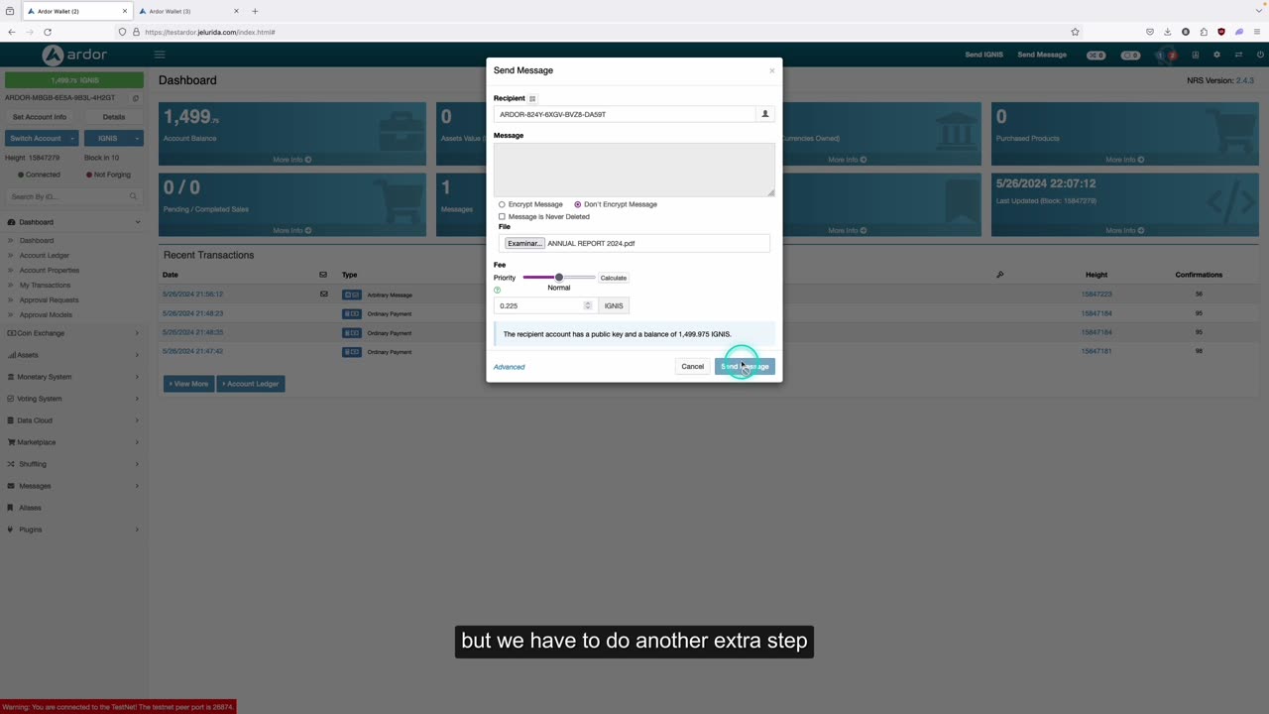Open the uBlock shield extension icon
The height and width of the screenshot is (714, 1269).
pyautogui.click(x=1221, y=32)
